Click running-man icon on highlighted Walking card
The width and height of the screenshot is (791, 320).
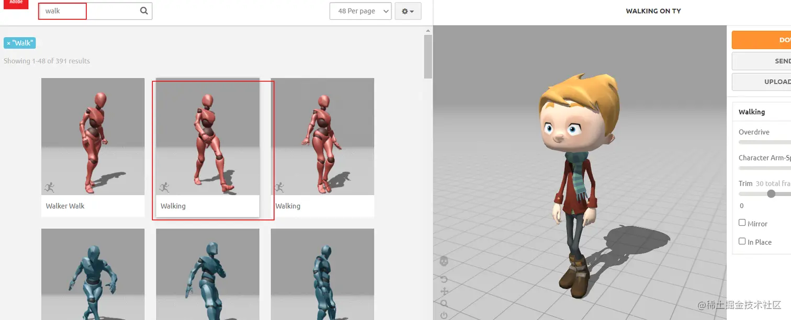164,187
